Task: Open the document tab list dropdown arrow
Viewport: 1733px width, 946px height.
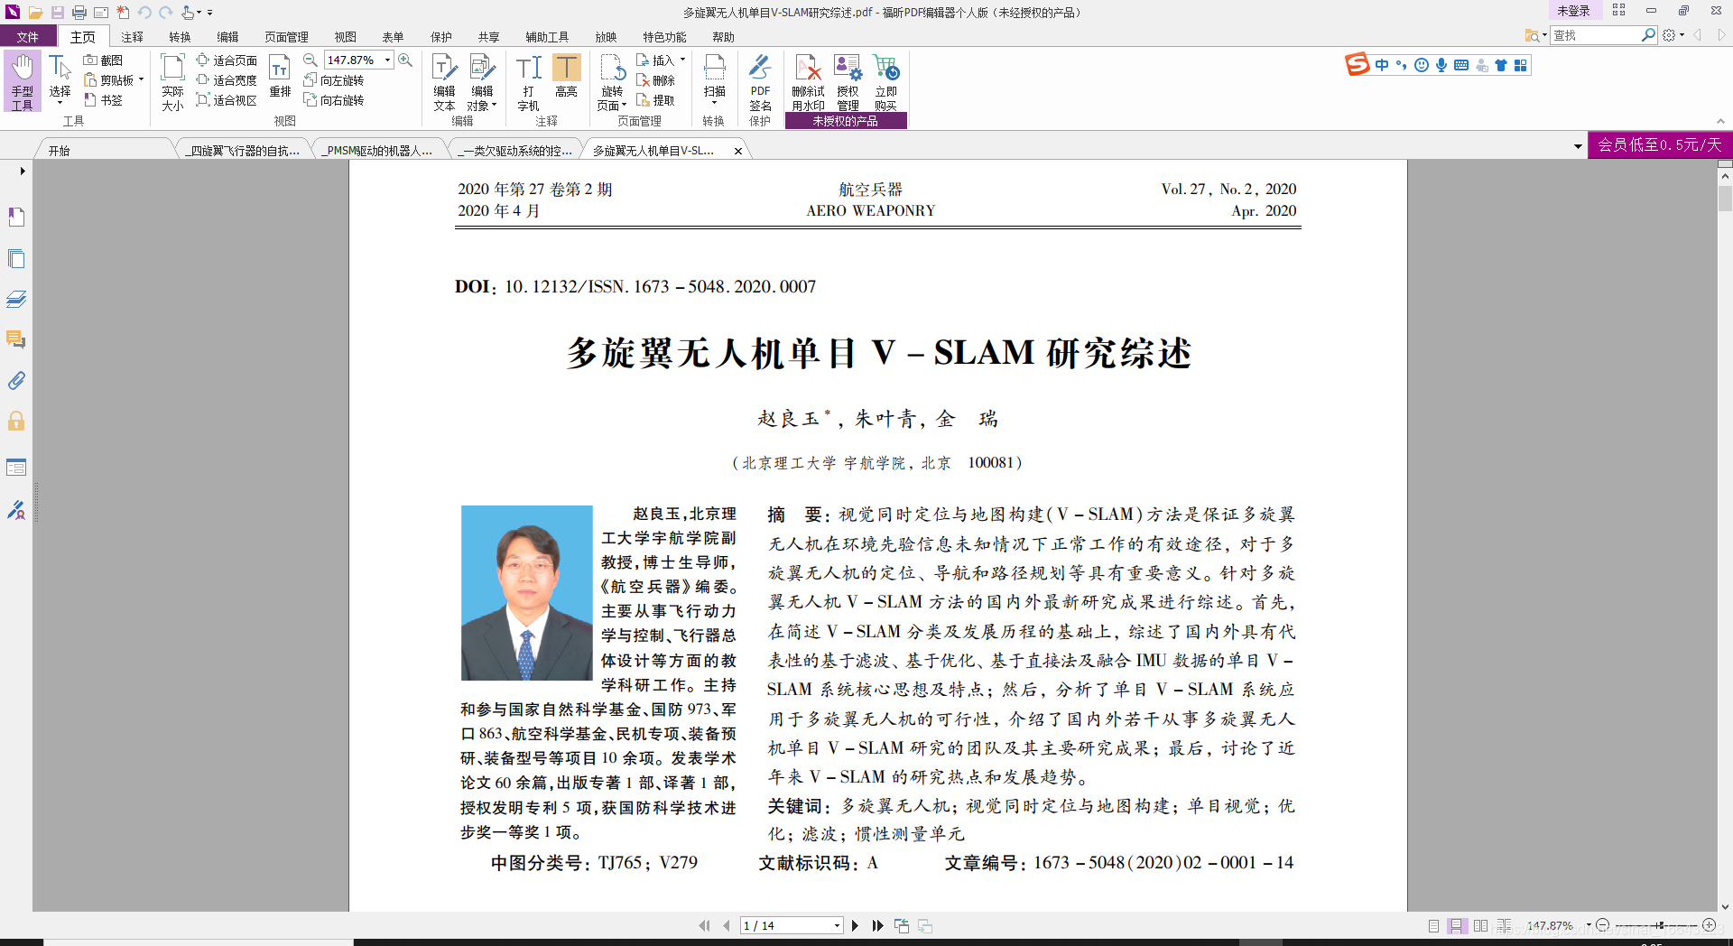Action: click(1578, 146)
